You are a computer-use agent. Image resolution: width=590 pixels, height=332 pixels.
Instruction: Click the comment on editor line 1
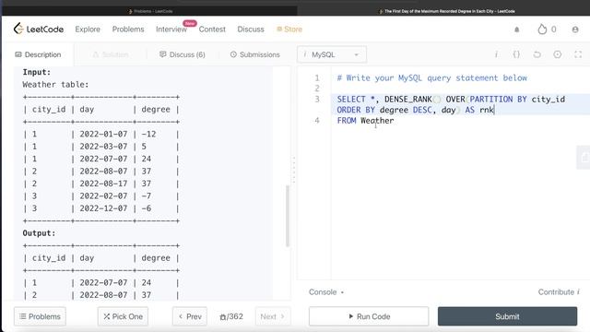point(432,77)
